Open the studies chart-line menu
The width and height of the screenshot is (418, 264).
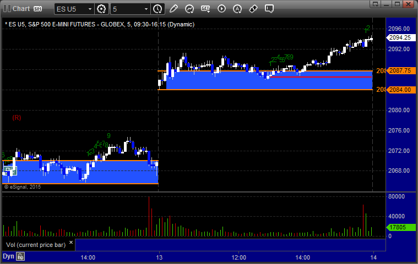tap(189, 9)
